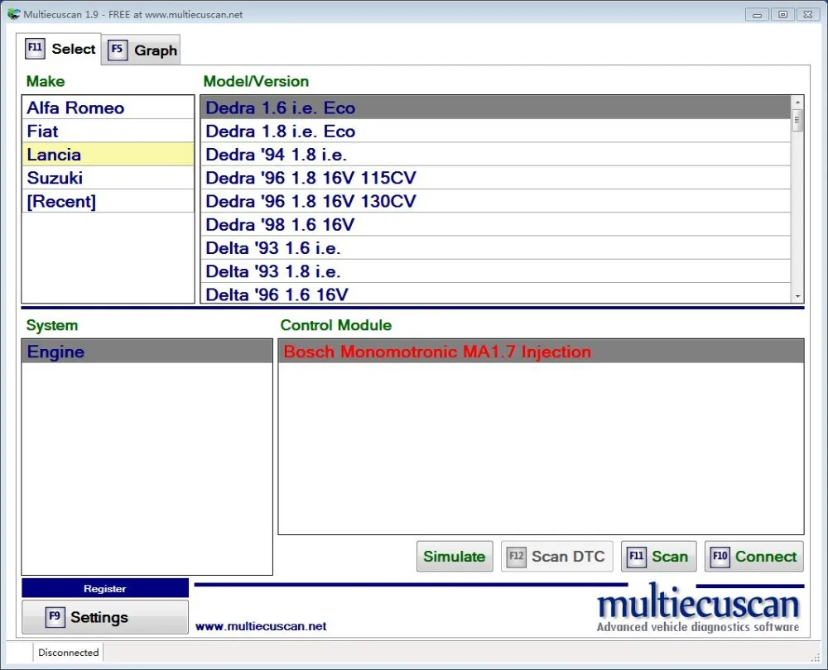Pick Suzuki from the Make list
Image resolution: width=828 pixels, height=670 pixels.
pyautogui.click(x=108, y=178)
